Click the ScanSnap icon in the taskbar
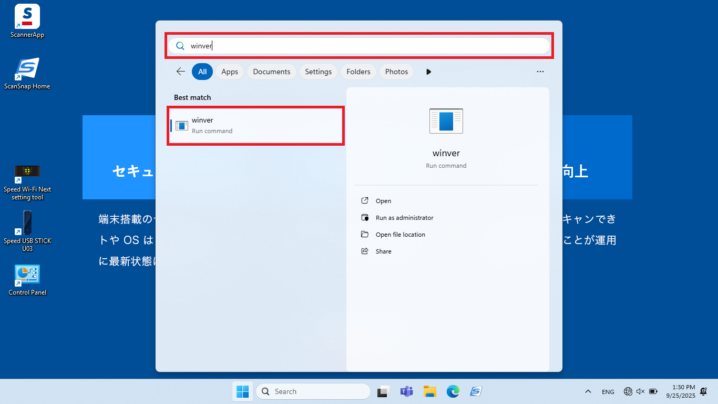 coord(476,391)
